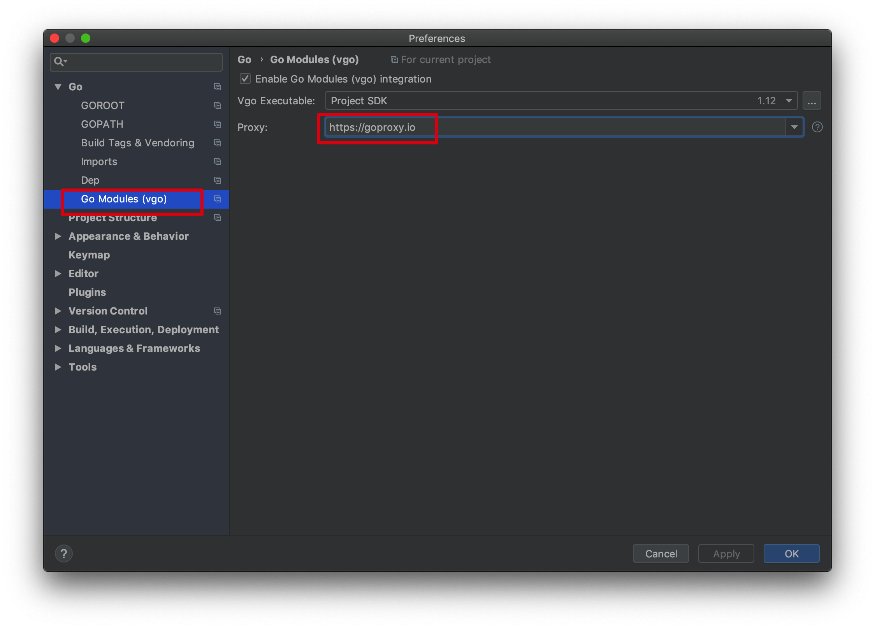Image resolution: width=875 pixels, height=629 pixels.
Task: Click the project-level icon beside Version Control
Action: click(218, 311)
